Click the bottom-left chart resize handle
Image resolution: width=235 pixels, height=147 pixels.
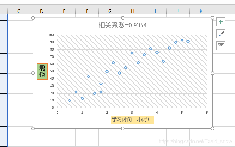click(x=33, y=129)
